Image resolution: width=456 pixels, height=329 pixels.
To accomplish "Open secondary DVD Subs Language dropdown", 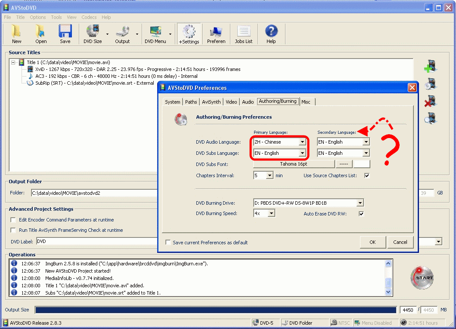I will tap(366, 153).
